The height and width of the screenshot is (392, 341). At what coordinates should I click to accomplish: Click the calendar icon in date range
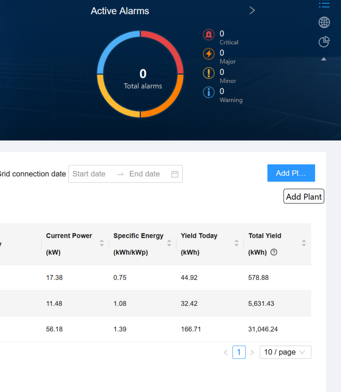point(175,174)
